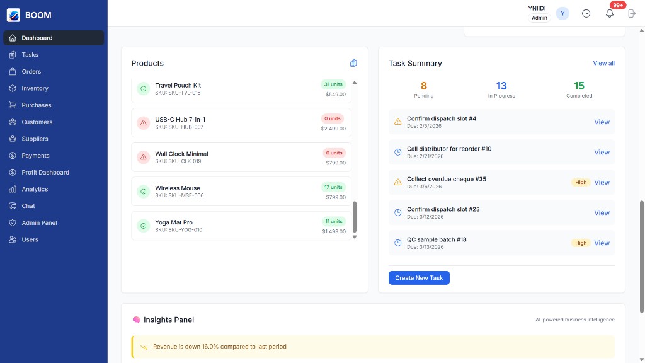Click the 31 units badge
The height and width of the screenshot is (363, 645).
click(x=333, y=84)
